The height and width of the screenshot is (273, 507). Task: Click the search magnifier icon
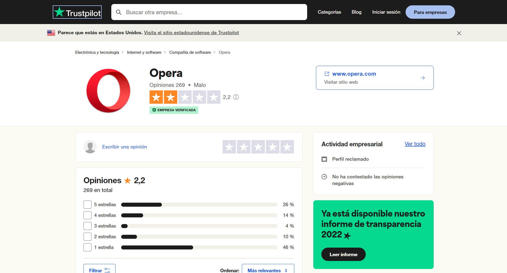pyautogui.click(x=119, y=12)
